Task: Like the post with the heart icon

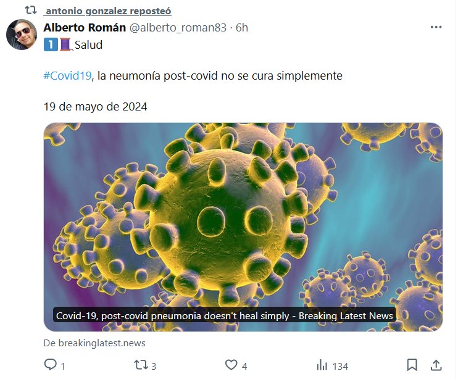Action: pos(231,365)
